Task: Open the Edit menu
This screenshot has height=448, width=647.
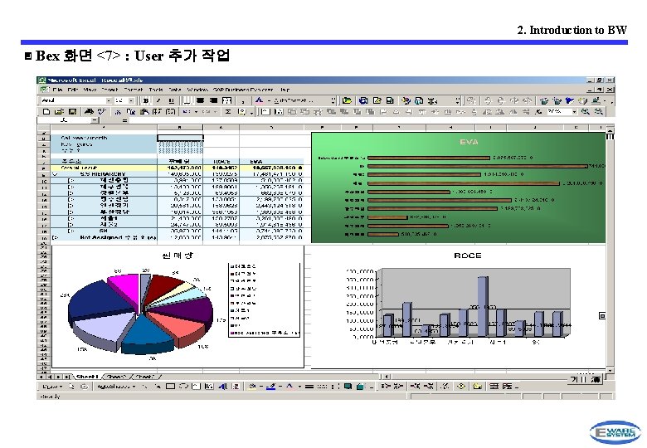Action: pyautogui.click(x=73, y=90)
